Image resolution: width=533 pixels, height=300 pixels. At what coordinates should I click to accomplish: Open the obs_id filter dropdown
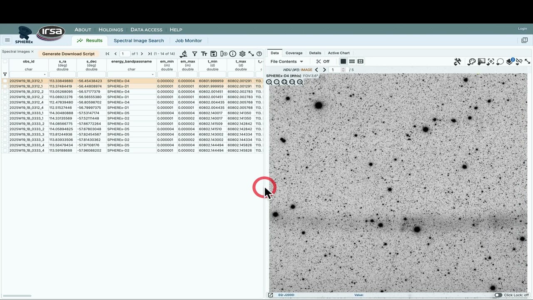coord(45,75)
